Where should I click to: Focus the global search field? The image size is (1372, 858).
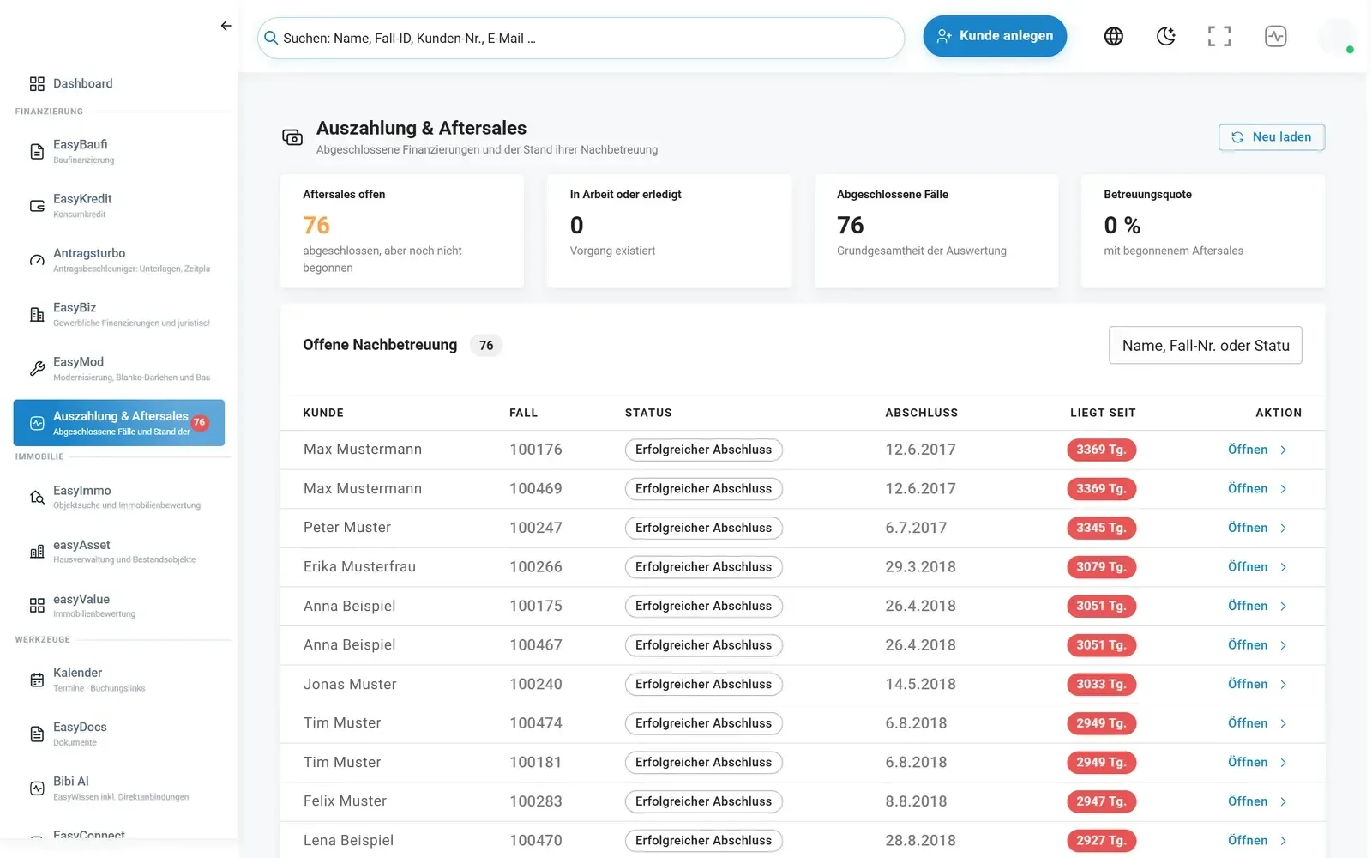coord(581,39)
